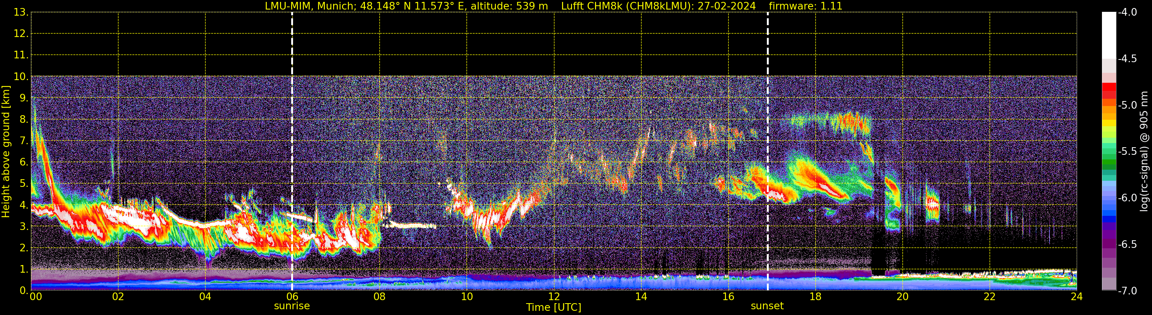
Task: Click the time-axis tick label 24
Action: tap(1076, 297)
